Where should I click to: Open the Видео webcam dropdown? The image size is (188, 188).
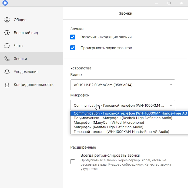tap(123, 85)
